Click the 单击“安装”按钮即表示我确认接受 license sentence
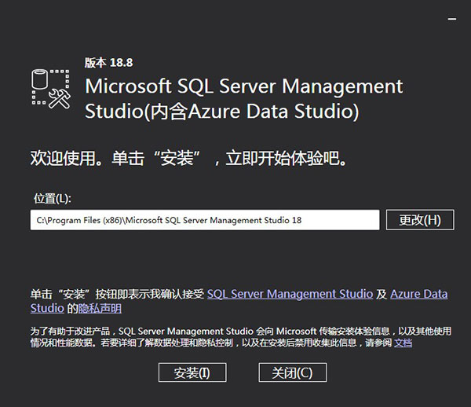 (x=118, y=294)
